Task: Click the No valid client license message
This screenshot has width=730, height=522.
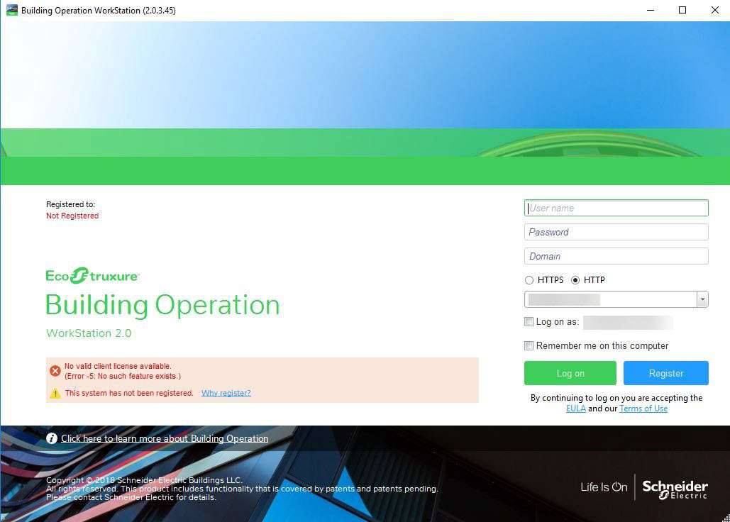Action: (x=118, y=366)
